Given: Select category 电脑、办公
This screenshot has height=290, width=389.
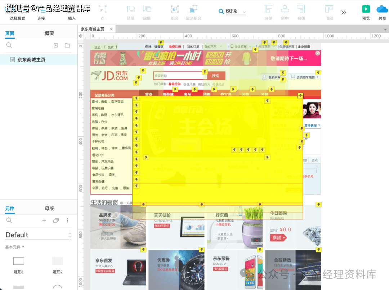Looking at the screenshot, I should [x=99, y=122].
